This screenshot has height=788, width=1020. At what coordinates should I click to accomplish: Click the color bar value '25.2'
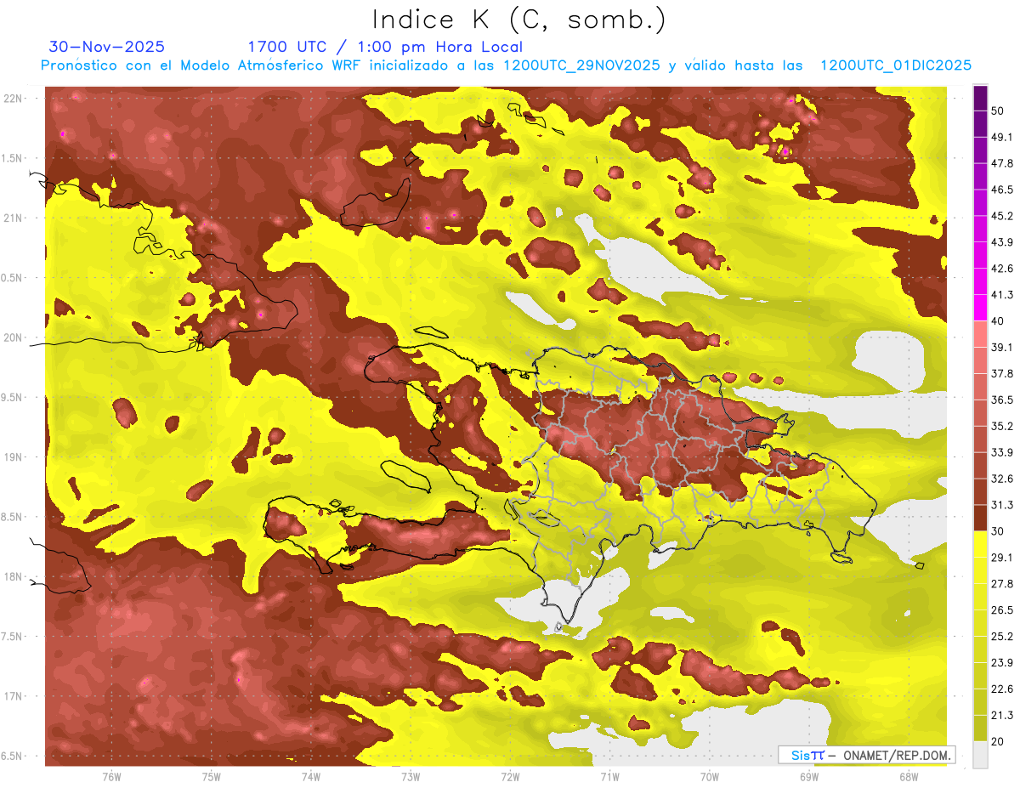(x=1001, y=636)
